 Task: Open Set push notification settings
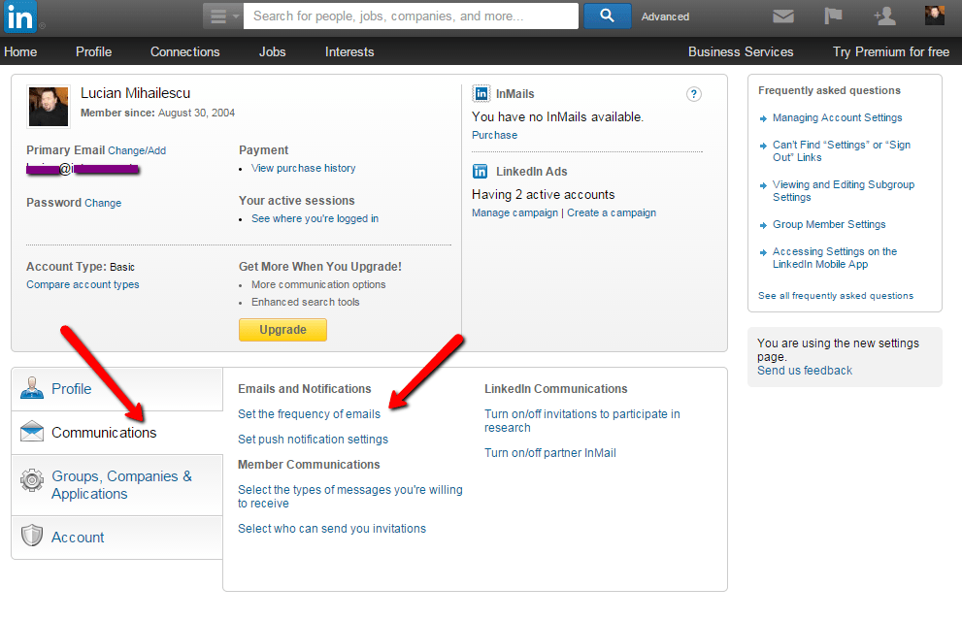(x=313, y=440)
